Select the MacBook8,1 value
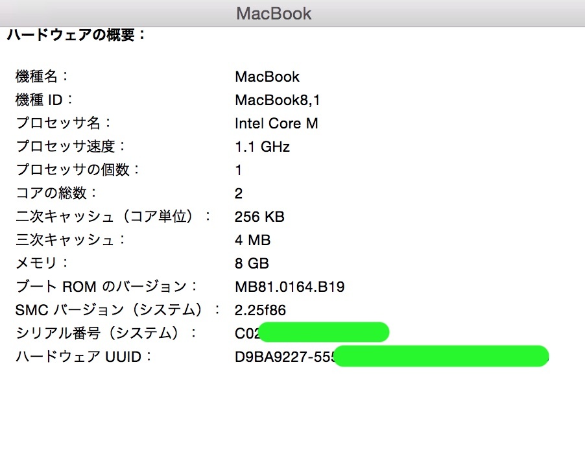 tap(277, 100)
